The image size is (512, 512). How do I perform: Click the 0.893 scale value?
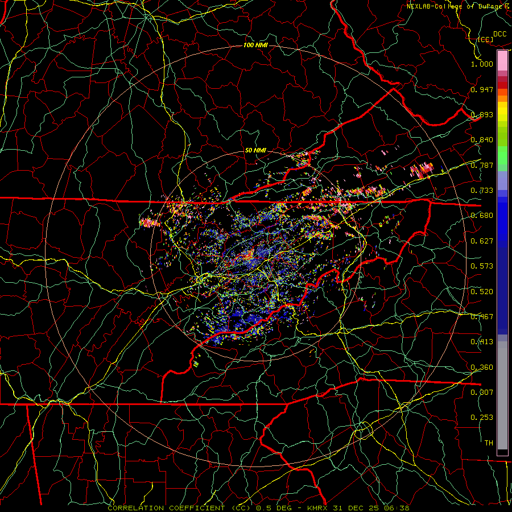coord(482,114)
